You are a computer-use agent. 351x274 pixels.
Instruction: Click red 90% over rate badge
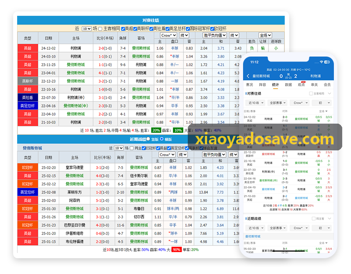click(176, 249)
